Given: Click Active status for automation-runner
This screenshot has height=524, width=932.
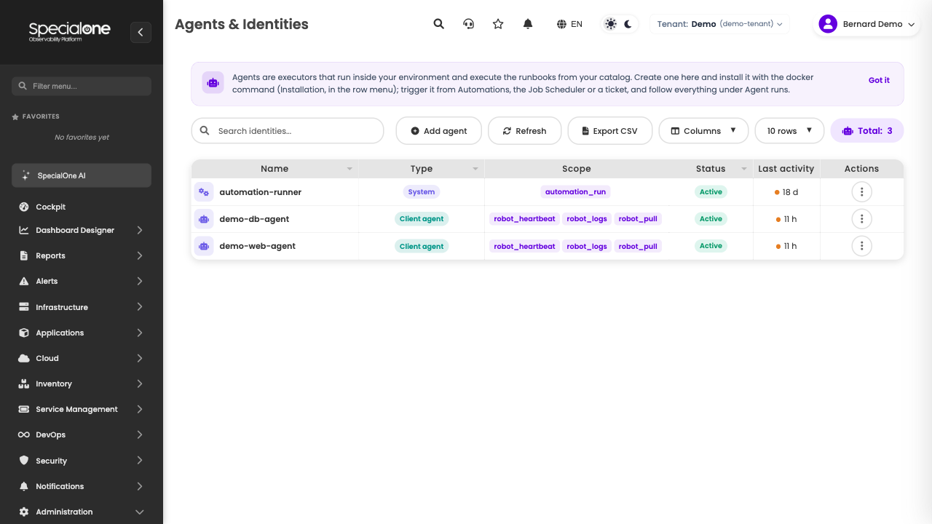Looking at the screenshot, I should (x=711, y=192).
